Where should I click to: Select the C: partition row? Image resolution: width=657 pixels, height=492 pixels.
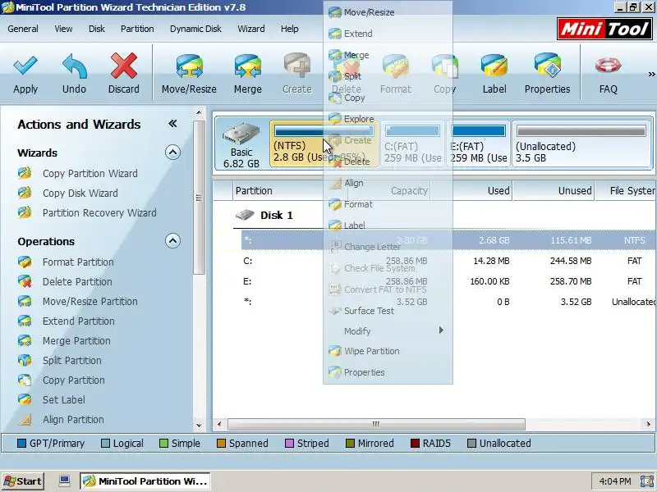tap(448, 261)
